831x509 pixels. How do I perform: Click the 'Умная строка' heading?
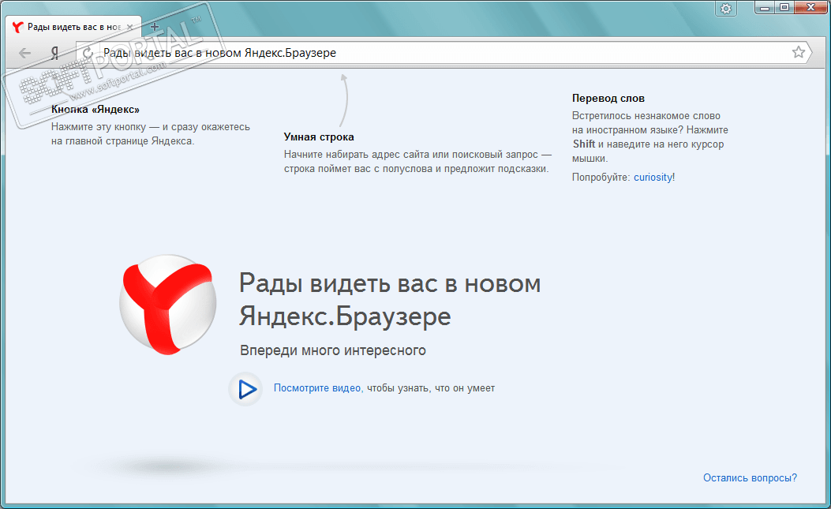[319, 137]
